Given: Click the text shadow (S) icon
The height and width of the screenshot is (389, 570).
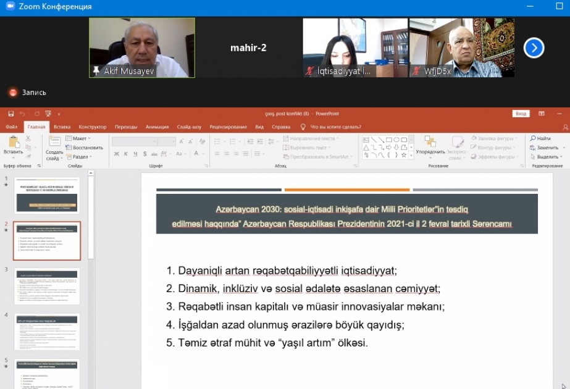Looking at the screenshot, I should (145, 154).
